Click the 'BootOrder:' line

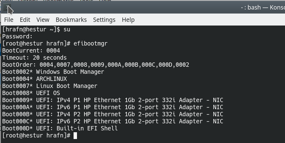point(96,65)
